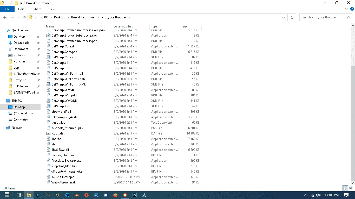This screenshot has height=199, width=355.
Task: Switch to Details view layout icon
Action: point(345,188)
